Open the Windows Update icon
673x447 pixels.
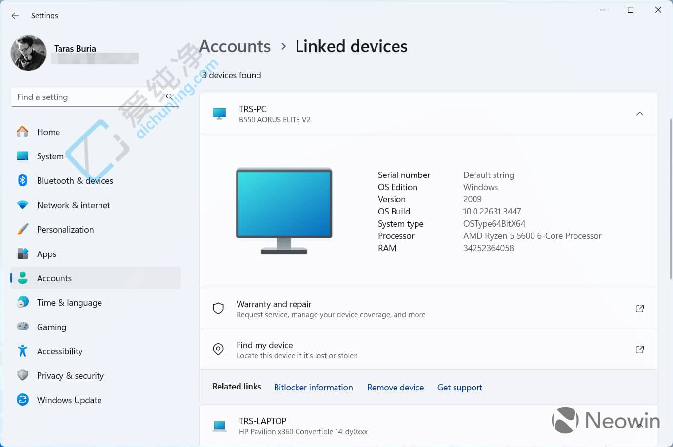22,400
